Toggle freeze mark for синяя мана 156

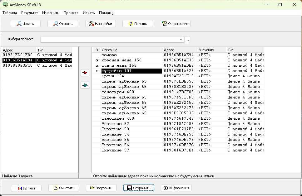[x=97, y=66]
